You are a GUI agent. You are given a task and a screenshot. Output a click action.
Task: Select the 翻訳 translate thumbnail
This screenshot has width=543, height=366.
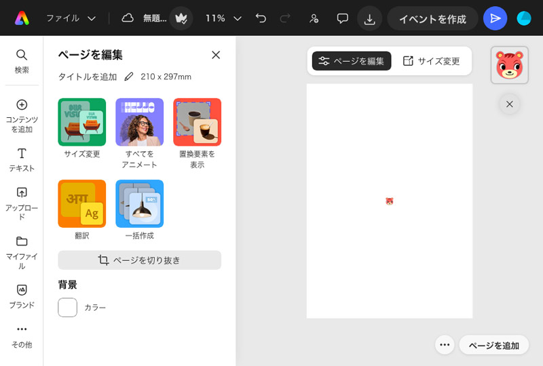point(81,209)
